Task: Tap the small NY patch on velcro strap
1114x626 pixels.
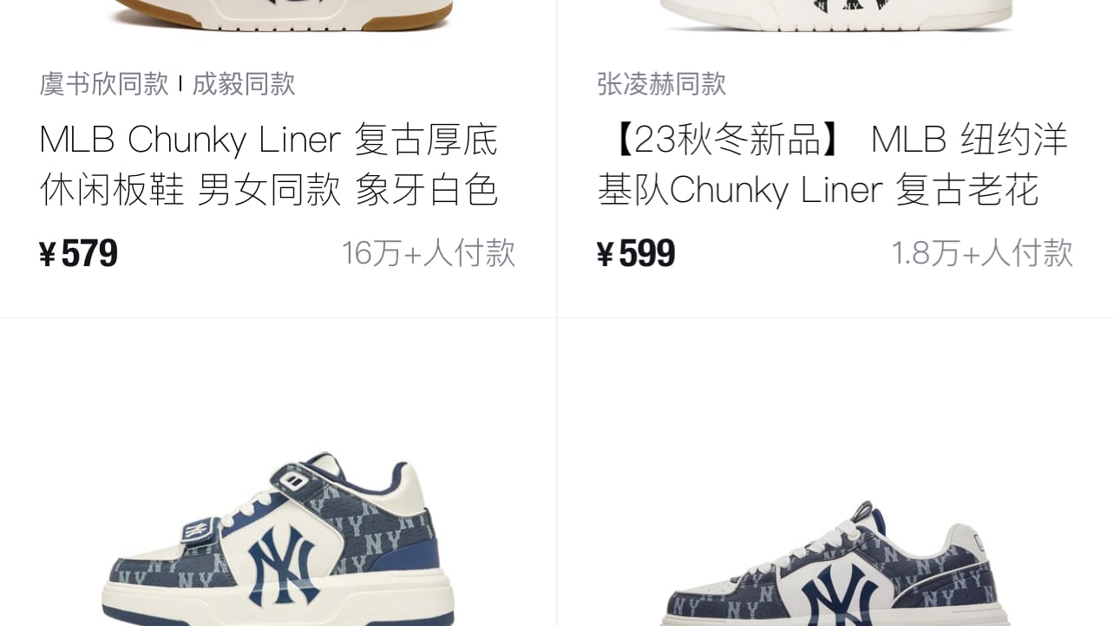Action: (197, 528)
